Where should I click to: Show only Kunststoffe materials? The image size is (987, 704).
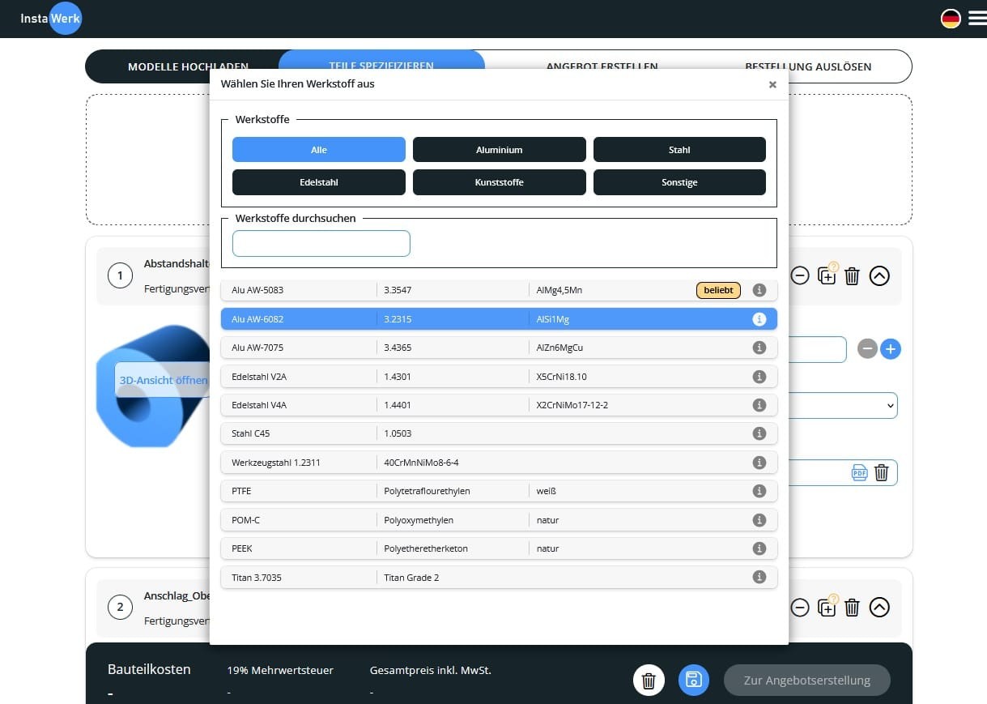click(x=499, y=182)
